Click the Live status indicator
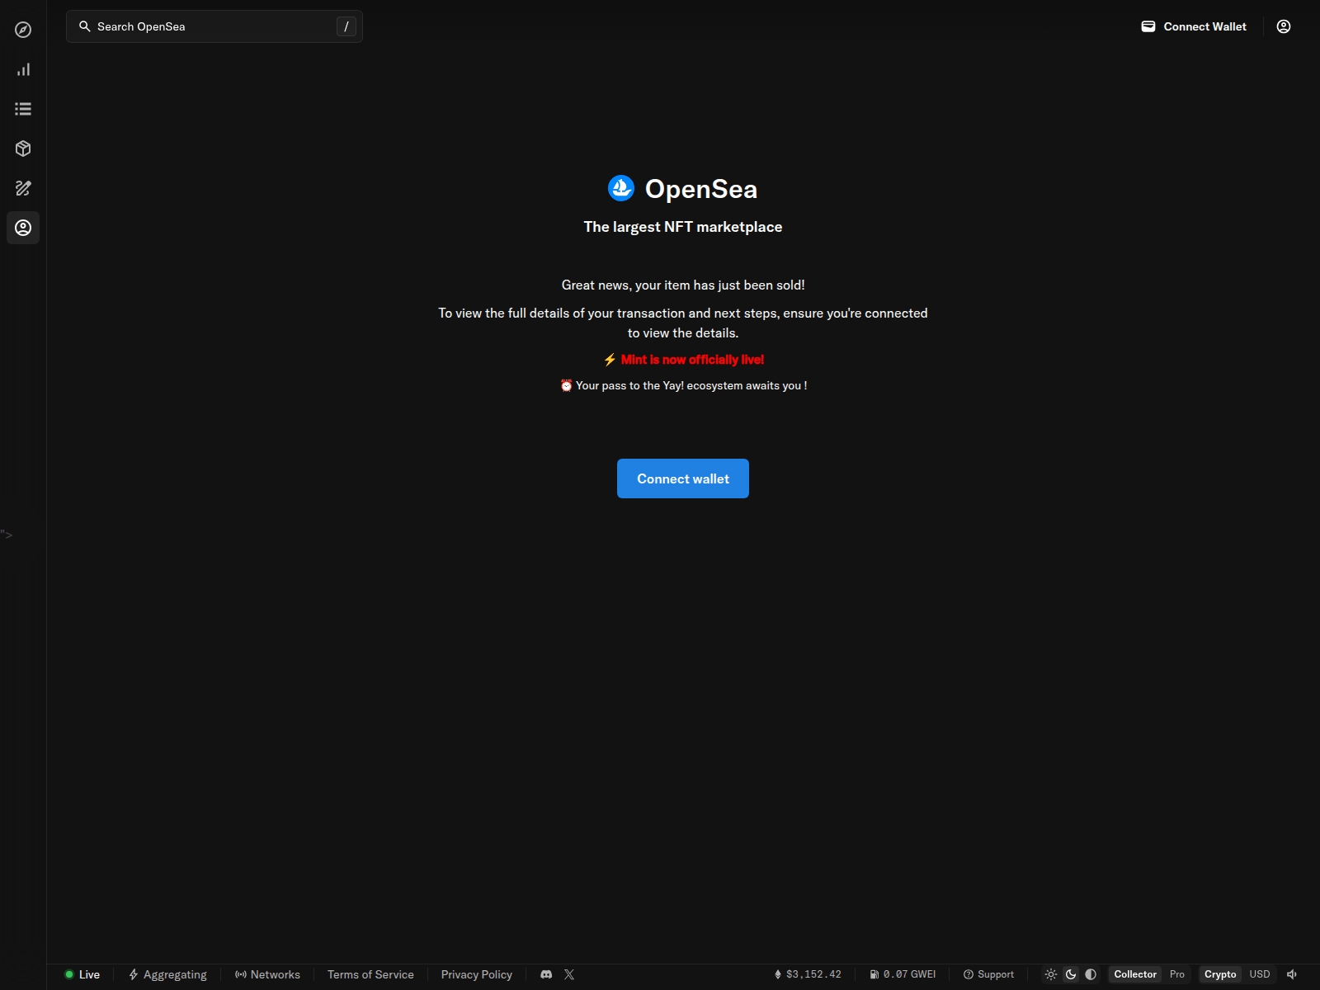The height and width of the screenshot is (990, 1320). pyautogui.click(x=82, y=974)
